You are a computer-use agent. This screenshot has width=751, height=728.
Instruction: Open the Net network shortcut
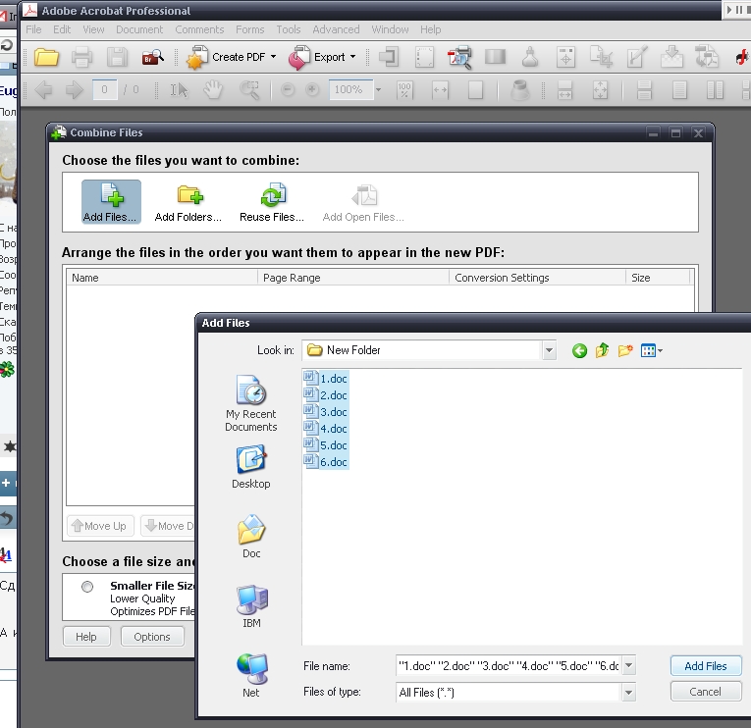(251, 676)
